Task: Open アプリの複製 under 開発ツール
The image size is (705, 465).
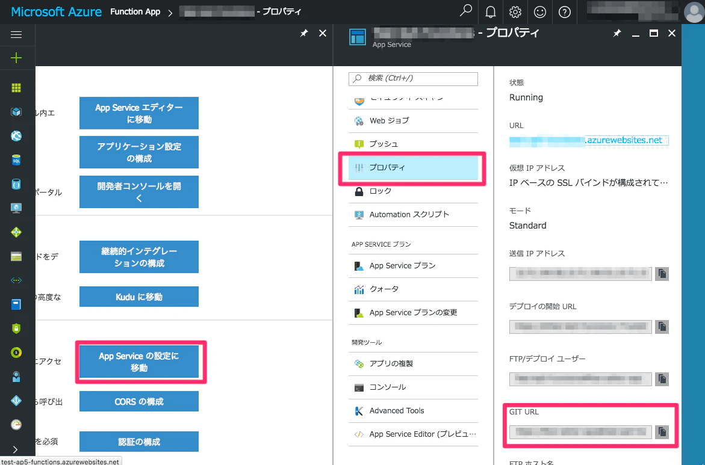Action: point(413,364)
